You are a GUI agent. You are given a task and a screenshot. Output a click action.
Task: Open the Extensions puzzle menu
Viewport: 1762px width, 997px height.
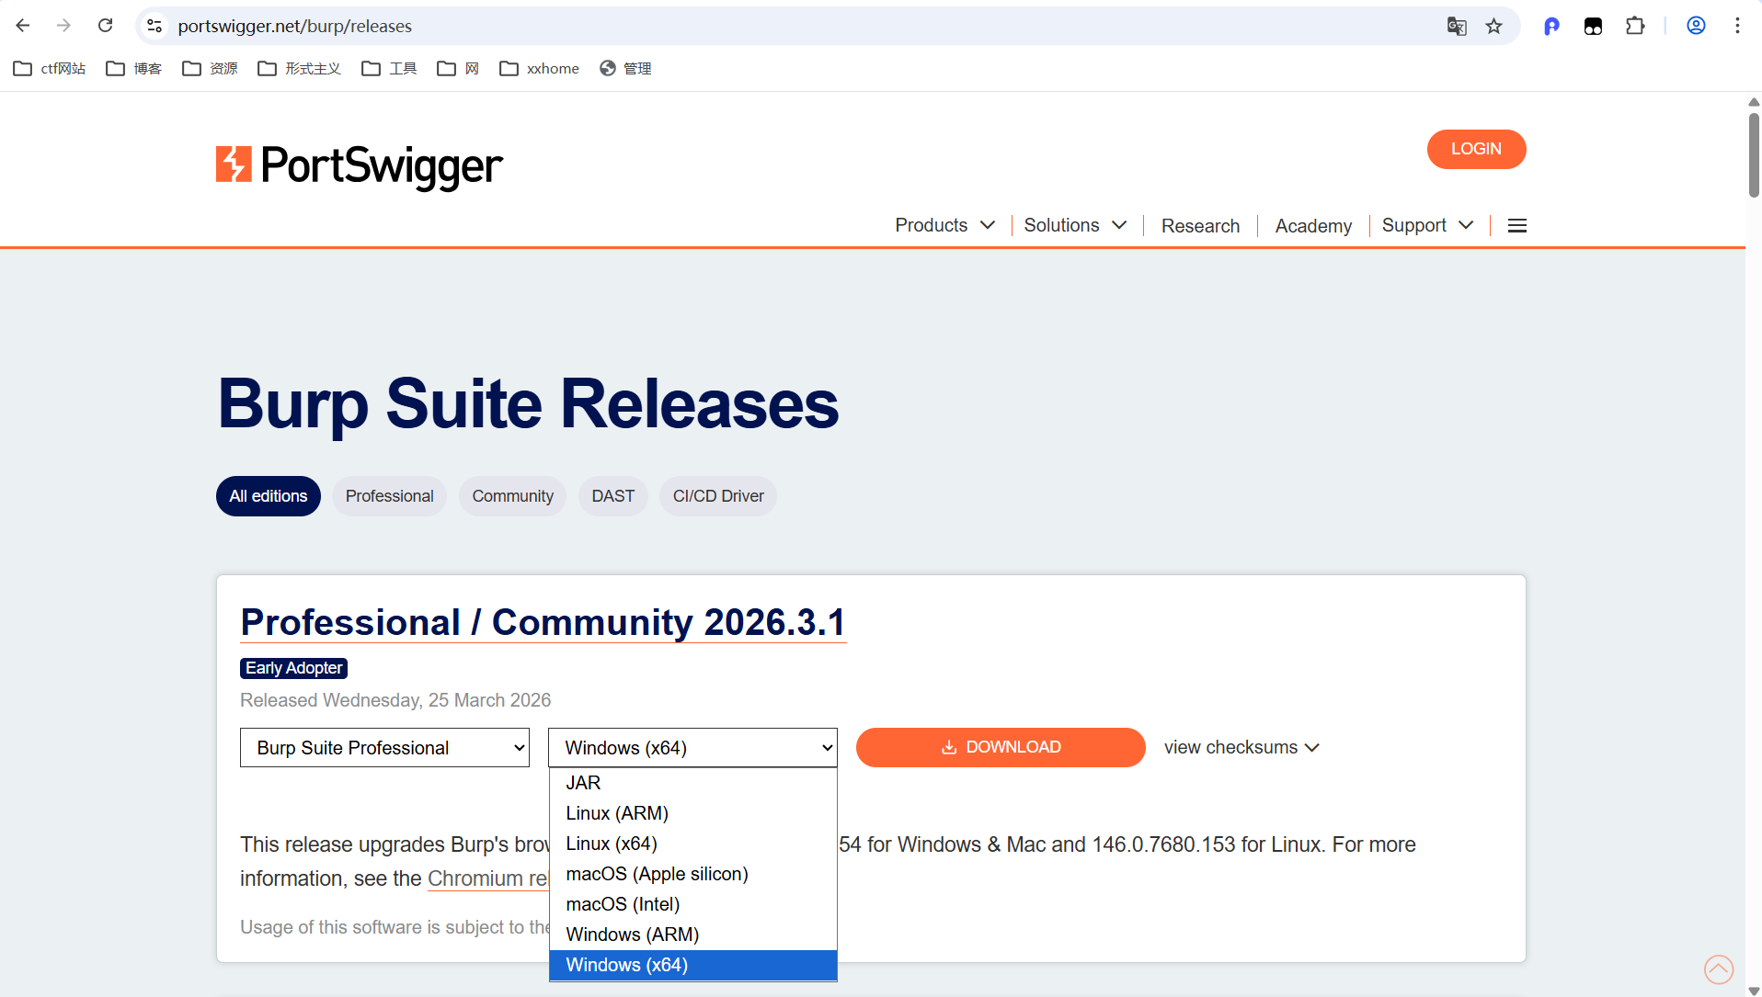[x=1635, y=26]
